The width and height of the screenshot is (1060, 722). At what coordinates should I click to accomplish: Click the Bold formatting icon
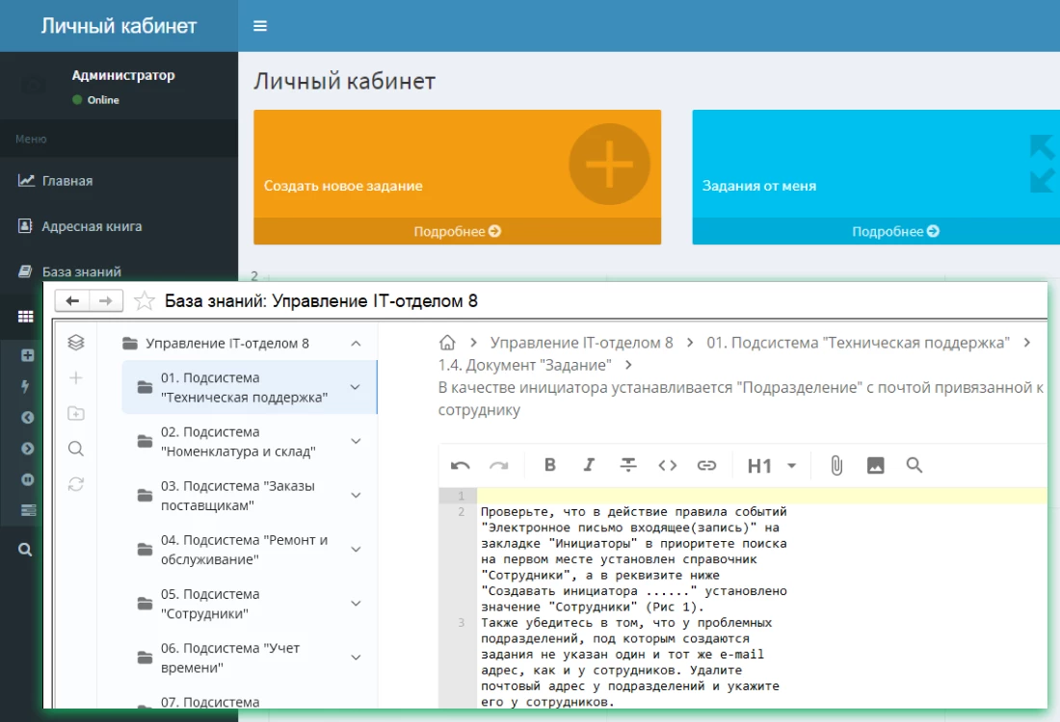550,465
